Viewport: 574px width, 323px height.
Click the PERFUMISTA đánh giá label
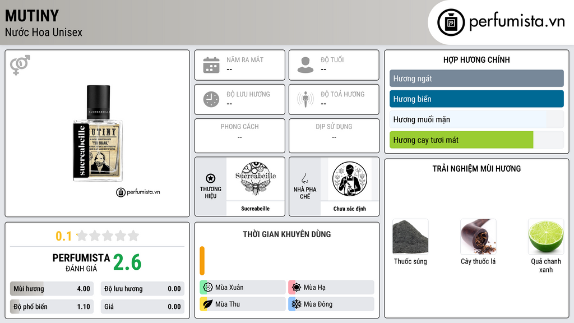(x=81, y=262)
